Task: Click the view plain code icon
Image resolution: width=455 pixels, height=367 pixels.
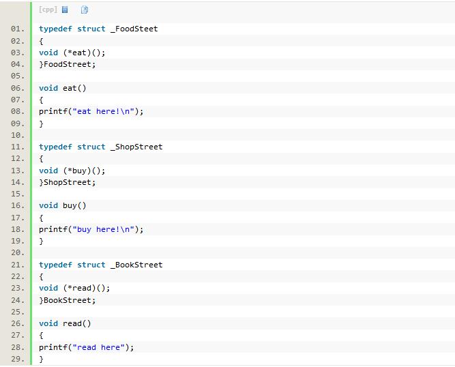Action: pos(65,10)
